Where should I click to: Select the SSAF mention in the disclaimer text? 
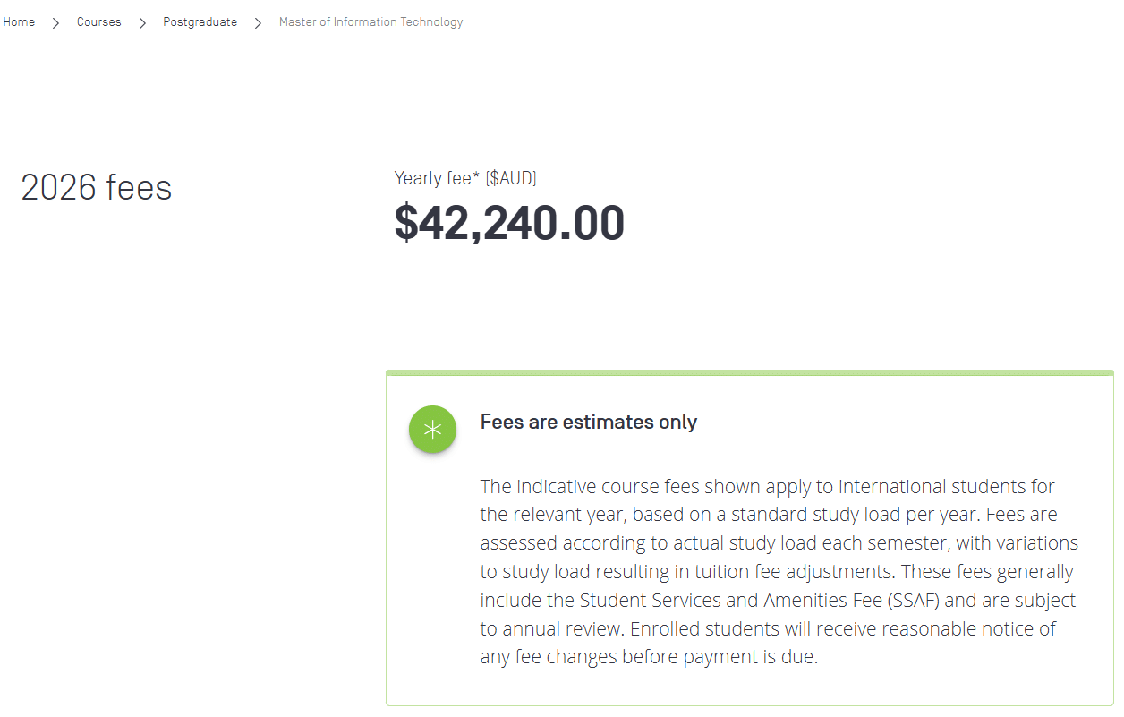(x=914, y=600)
